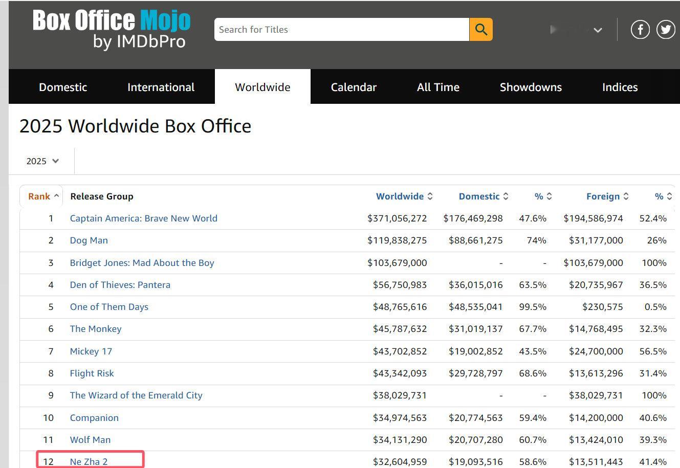This screenshot has height=468, width=680.
Task: Select worldwide value $56,750,983
Action: (x=400, y=285)
